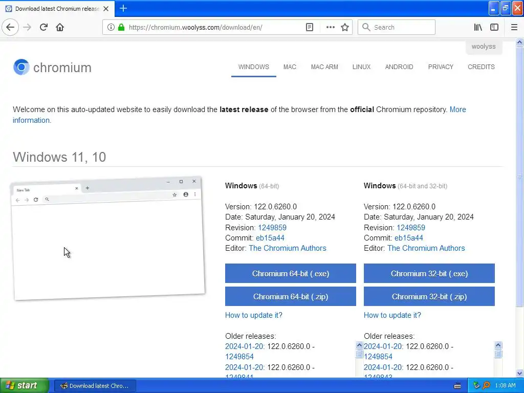Viewport: 524px width, 393px height.
Task: Click the Chromium browser screenshot image
Action: pos(108,238)
